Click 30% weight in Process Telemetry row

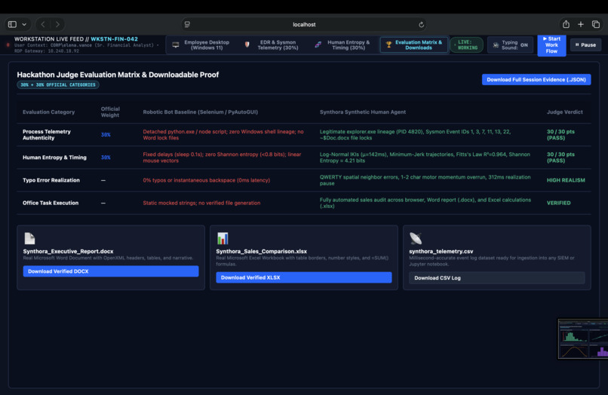[106, 135]
